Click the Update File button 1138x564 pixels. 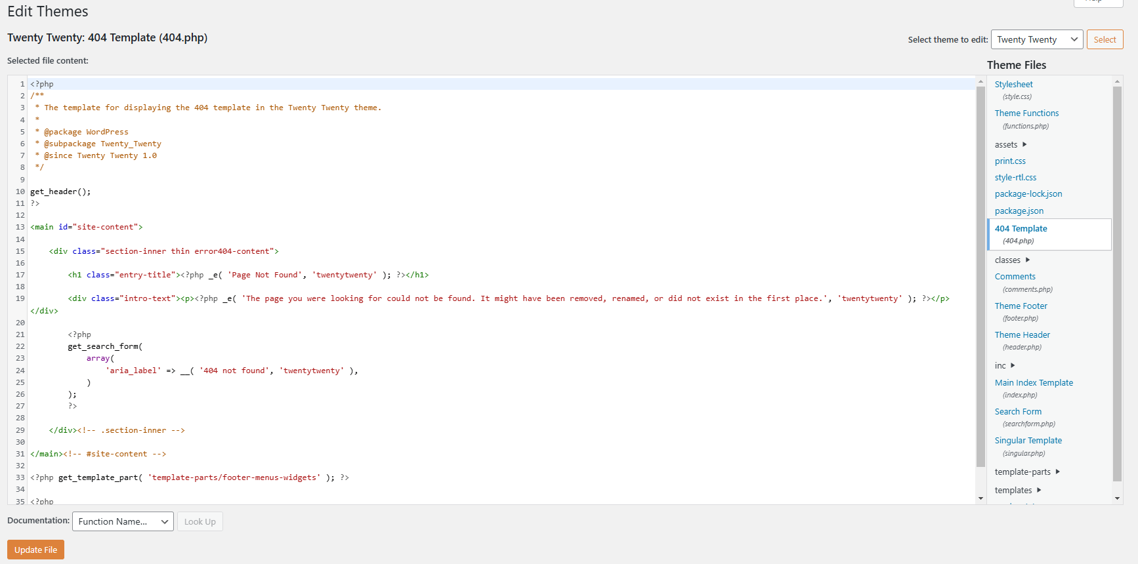coord(35,550)
